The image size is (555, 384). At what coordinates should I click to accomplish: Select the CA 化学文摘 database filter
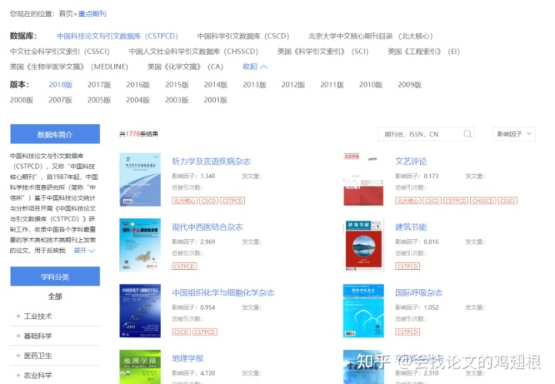coord(185,66)
